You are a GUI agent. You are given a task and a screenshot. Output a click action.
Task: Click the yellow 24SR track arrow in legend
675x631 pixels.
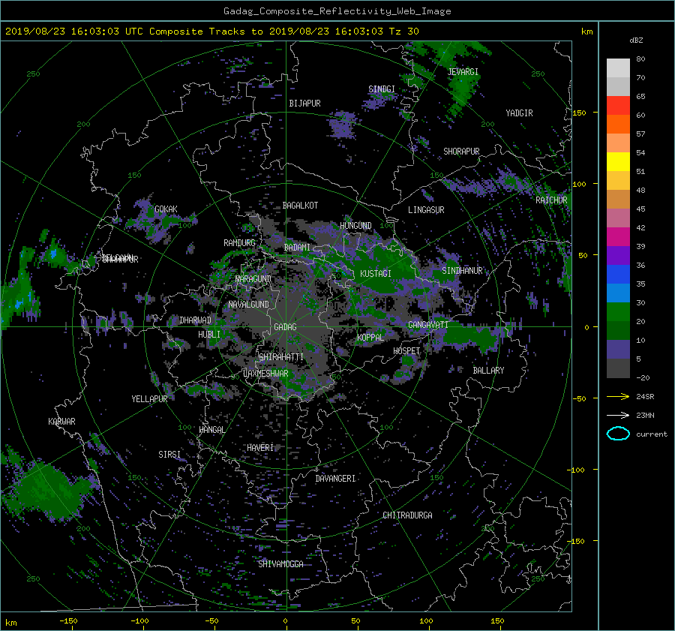point(618,396)
